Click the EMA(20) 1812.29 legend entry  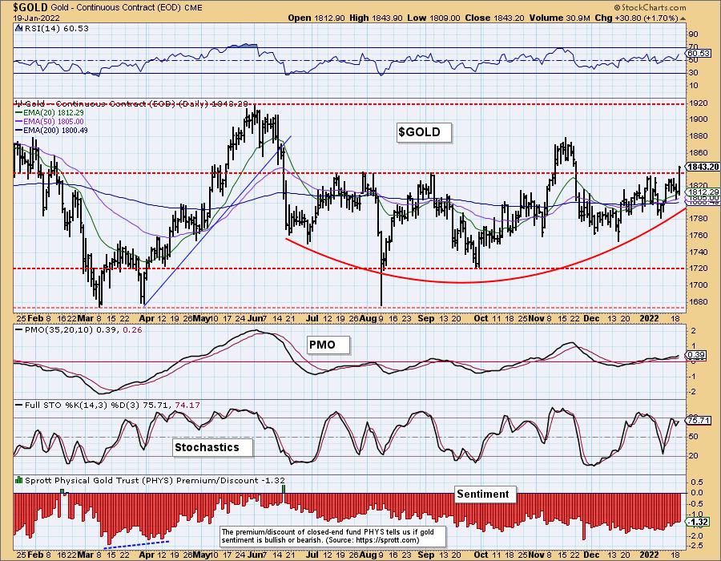pos(50,113)
